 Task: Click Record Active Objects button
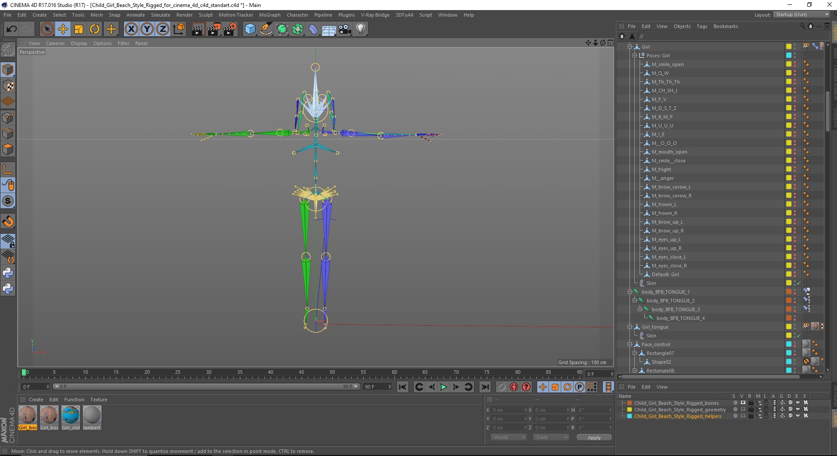[502, 387]
